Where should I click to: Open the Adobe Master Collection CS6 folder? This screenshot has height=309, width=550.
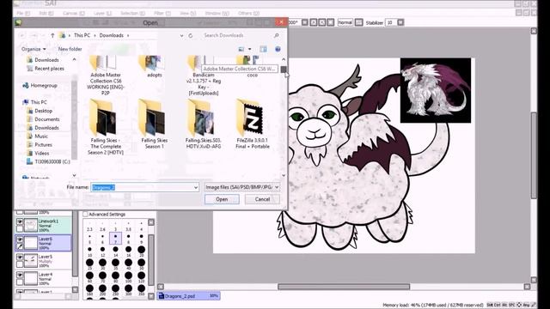click(105, 76)
